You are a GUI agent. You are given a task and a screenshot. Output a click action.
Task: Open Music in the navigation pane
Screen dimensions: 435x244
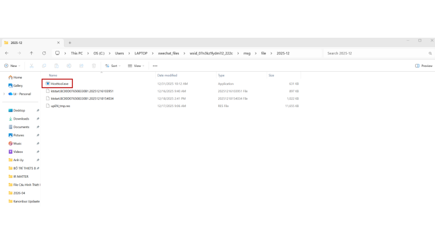15,144
